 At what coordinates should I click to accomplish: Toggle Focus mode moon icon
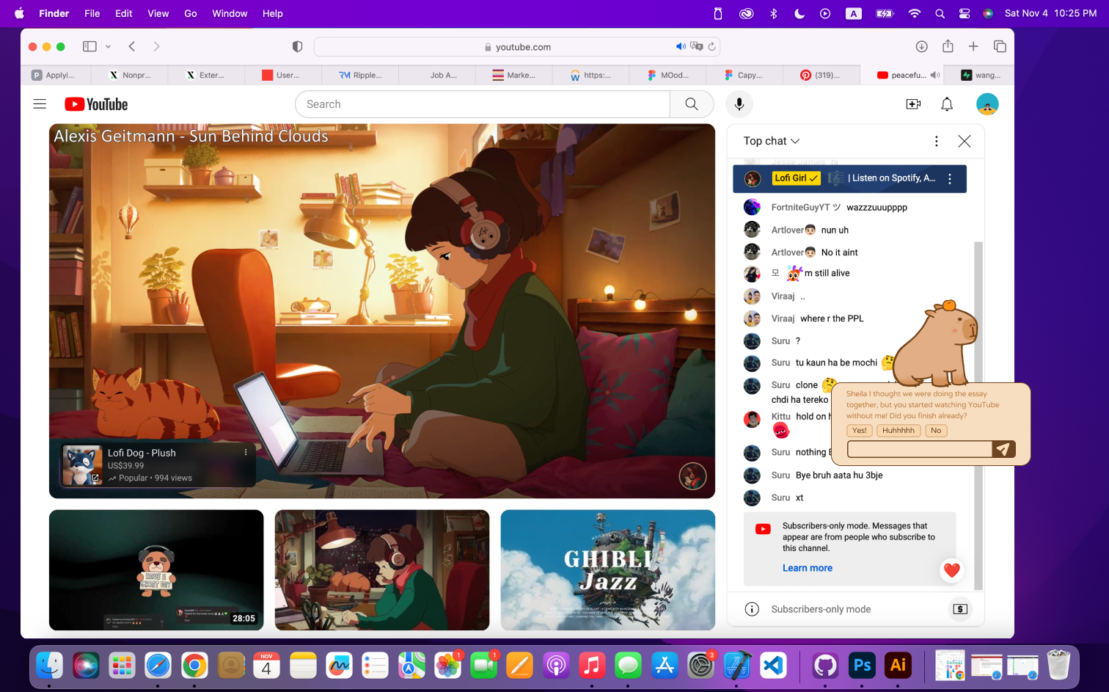799,13
